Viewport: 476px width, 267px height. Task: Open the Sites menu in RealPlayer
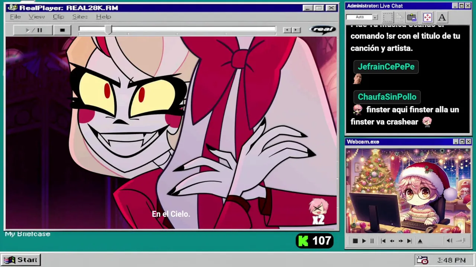click(80, 17)
